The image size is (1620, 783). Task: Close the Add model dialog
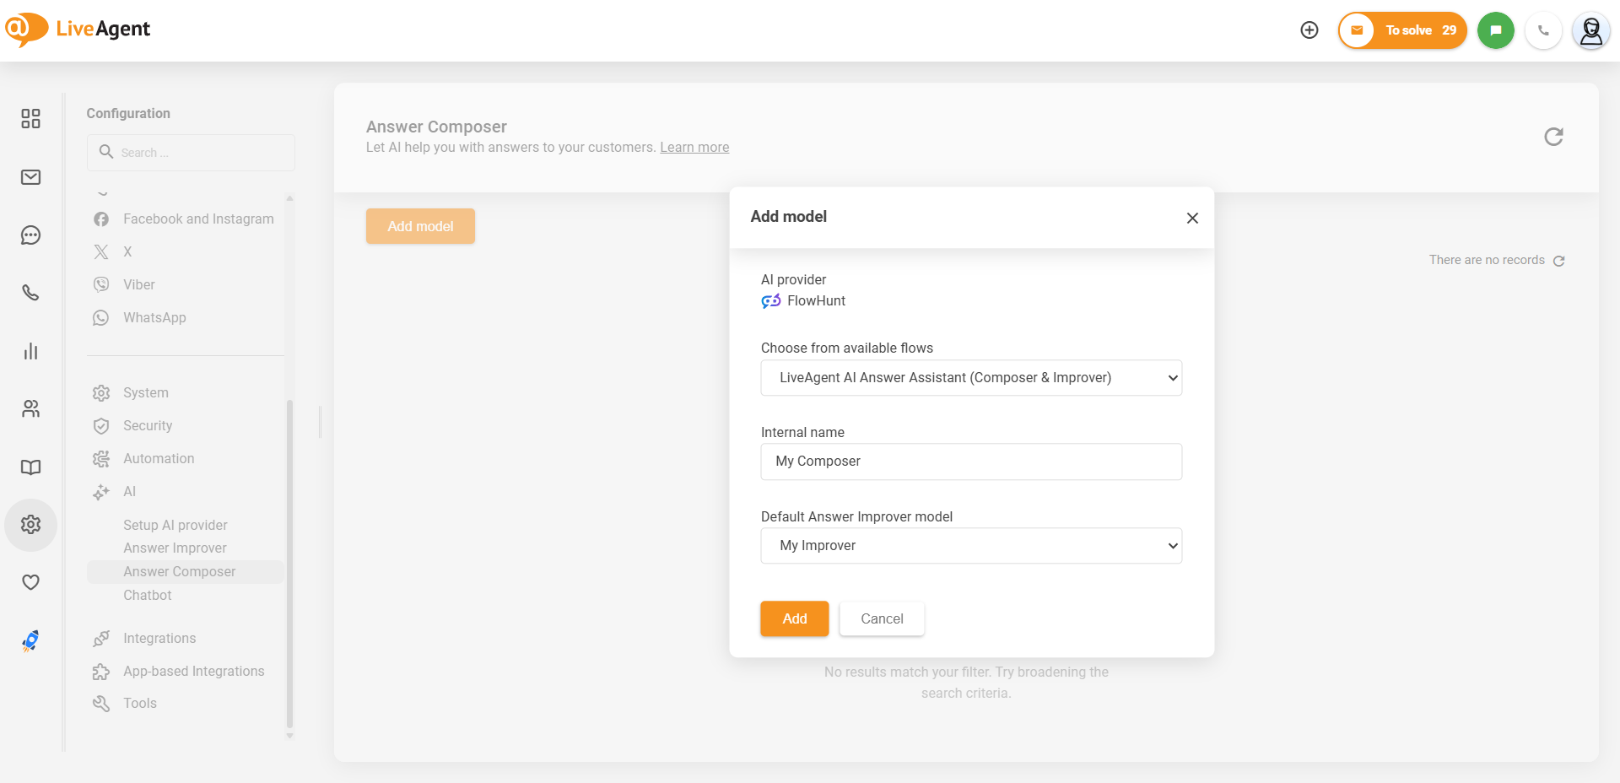pyautogui.click(x=1191, y=219)
